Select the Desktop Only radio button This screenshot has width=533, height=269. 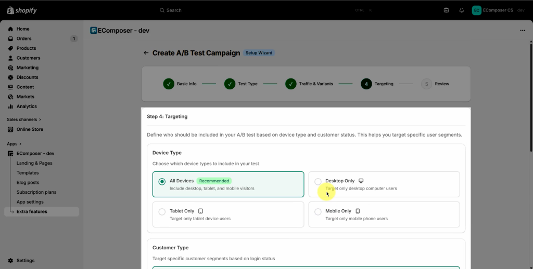(318, 182)
